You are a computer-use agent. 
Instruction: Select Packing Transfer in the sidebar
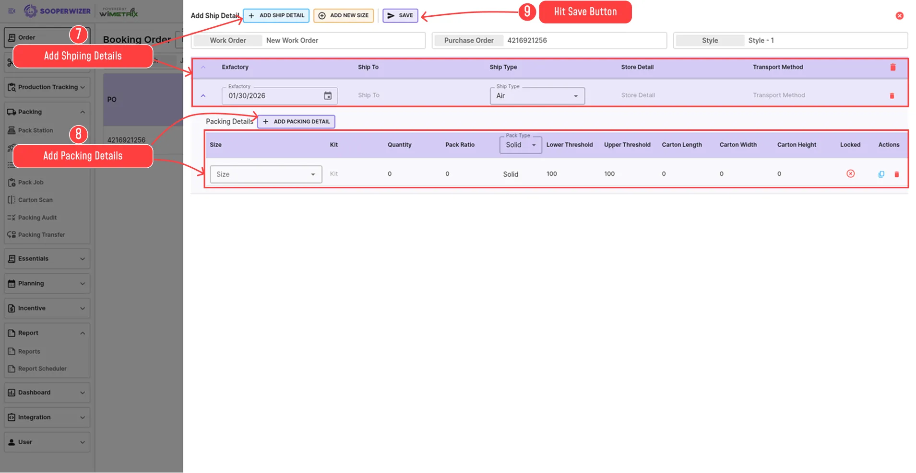(x=41, y=234)
